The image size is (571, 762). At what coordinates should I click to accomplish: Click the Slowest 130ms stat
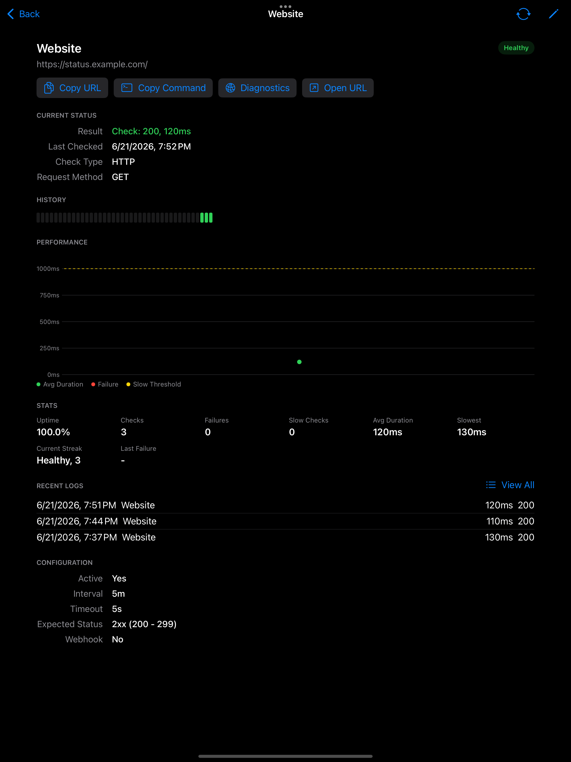point(471,427)
